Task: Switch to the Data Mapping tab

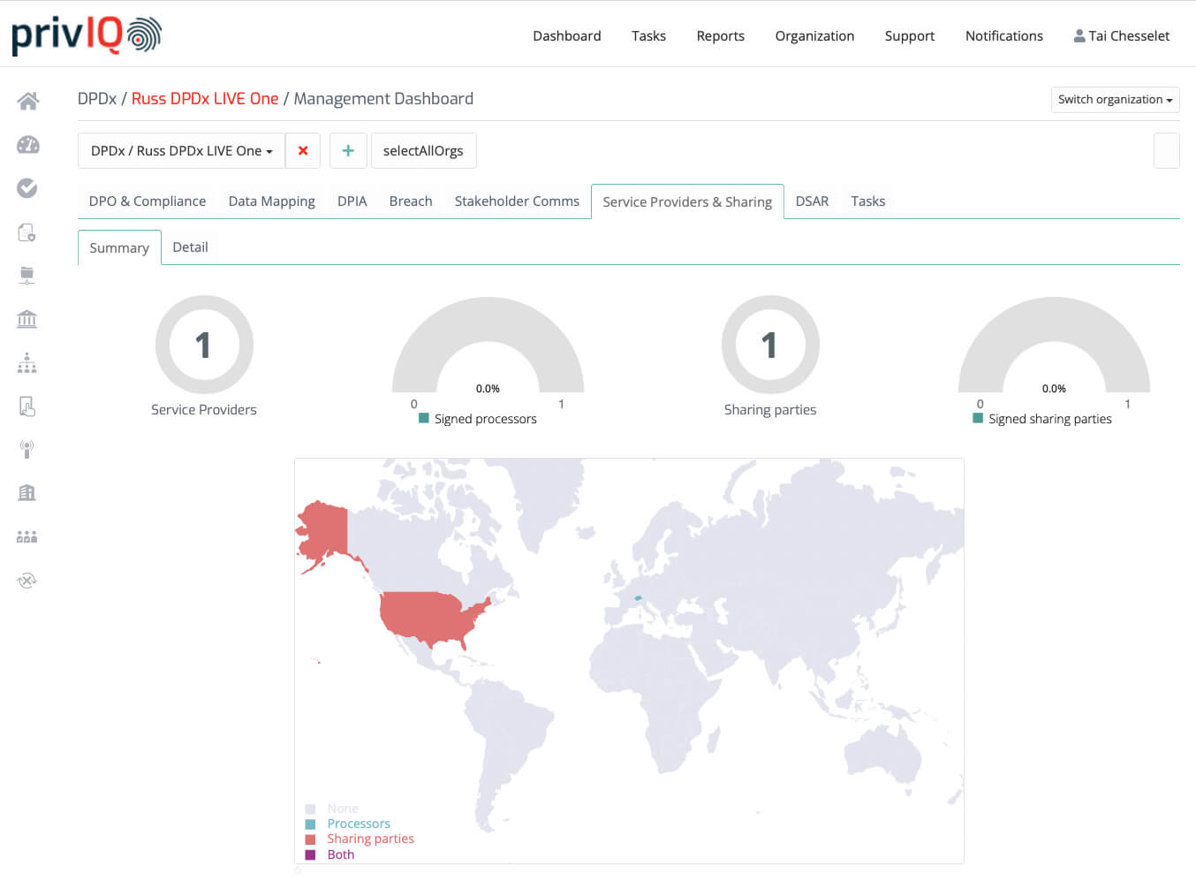Action: (x=272, y=201)
